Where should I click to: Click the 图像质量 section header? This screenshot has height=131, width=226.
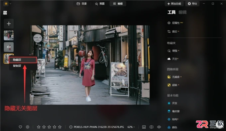[x=173, y=69]
